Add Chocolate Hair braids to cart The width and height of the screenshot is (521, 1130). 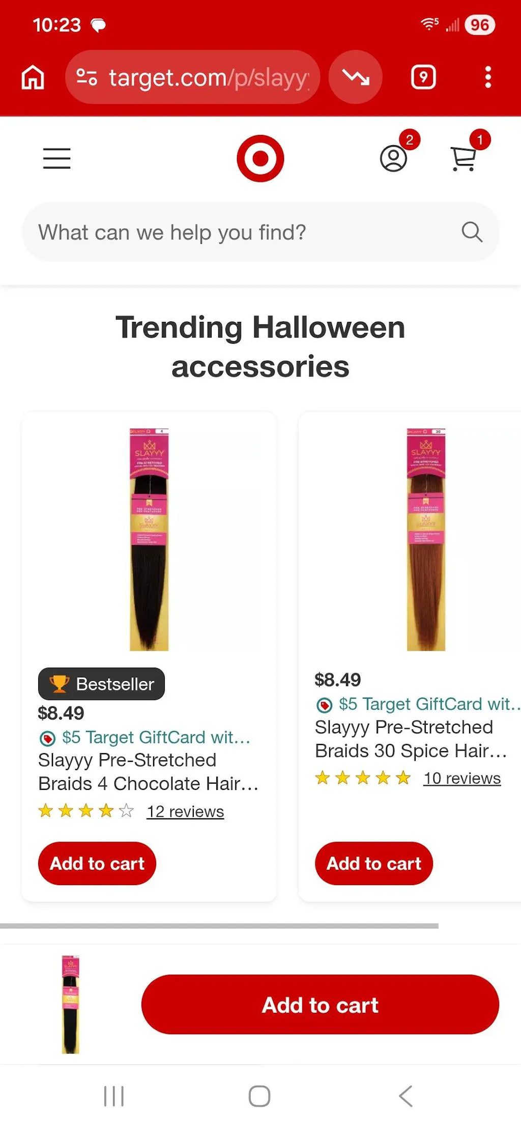[97, 863]
